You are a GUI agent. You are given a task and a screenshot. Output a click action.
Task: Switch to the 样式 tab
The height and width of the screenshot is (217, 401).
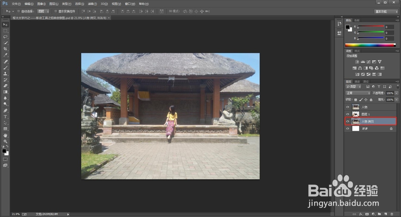tap(357, 51)
